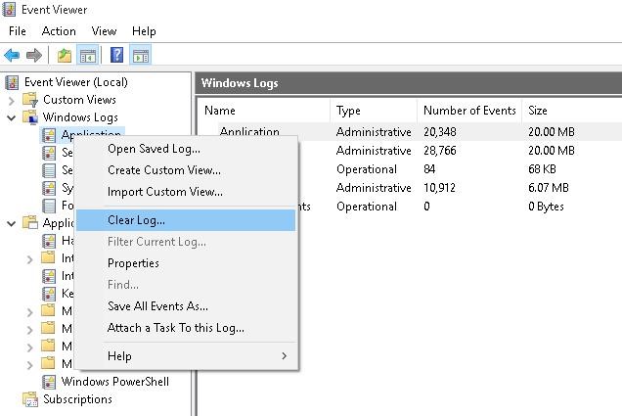Sort by the Number of Events column

[x=468, y=111]
